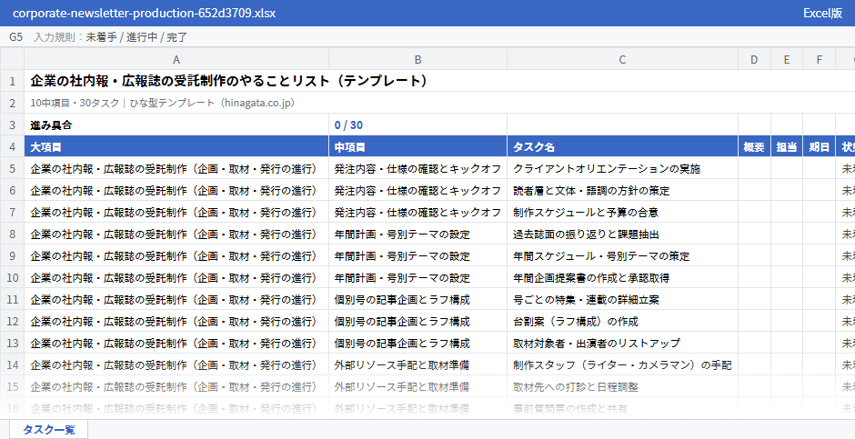The width and height of the screenshot is (855, 439).
Task: Click row 5 中項目 発注内容・仕様の確認とキックオフ
Action: 417,168
